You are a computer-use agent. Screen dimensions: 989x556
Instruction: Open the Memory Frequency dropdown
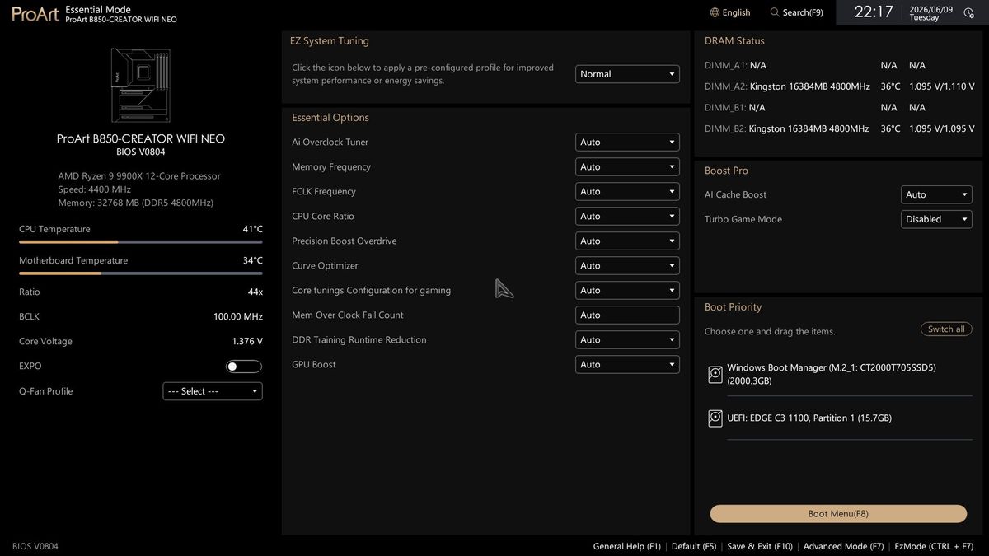(627, 166)
